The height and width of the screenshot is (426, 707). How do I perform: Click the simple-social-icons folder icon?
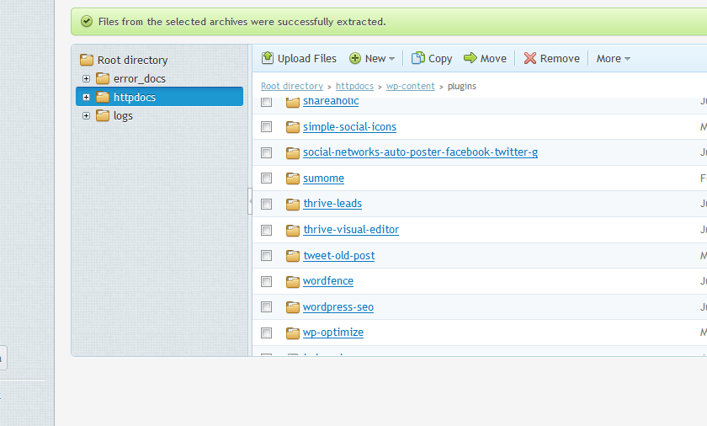click(293, 127)
